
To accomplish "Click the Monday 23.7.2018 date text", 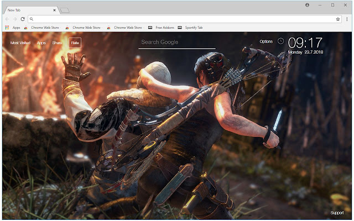I will (305, 52).
